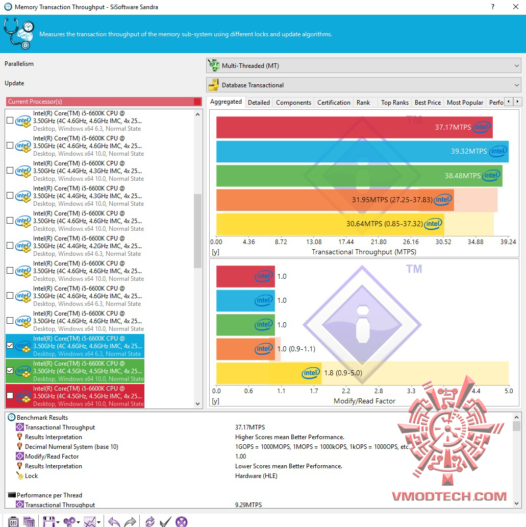Click the Modify/Read Factor diamond icon
526x527 pixels.
click(20, 456)
